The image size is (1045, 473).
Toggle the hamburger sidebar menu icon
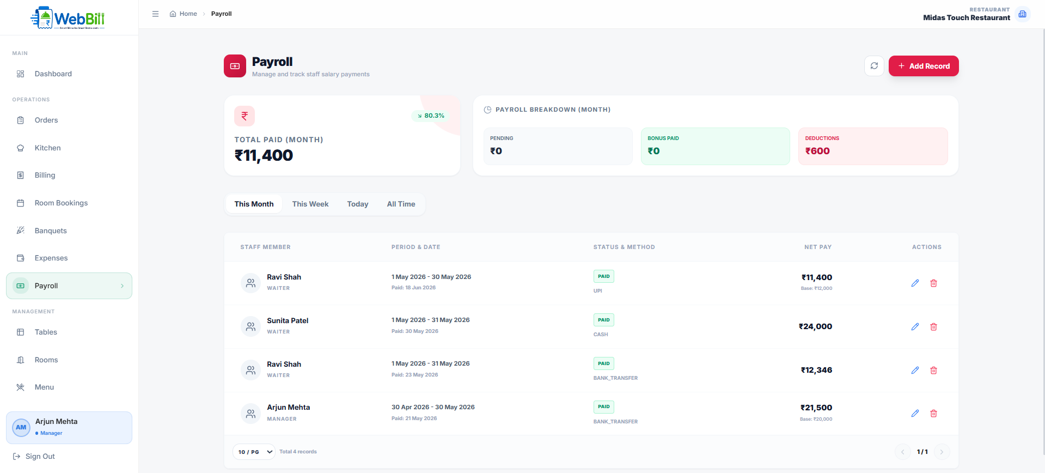(x=155, y=14)
